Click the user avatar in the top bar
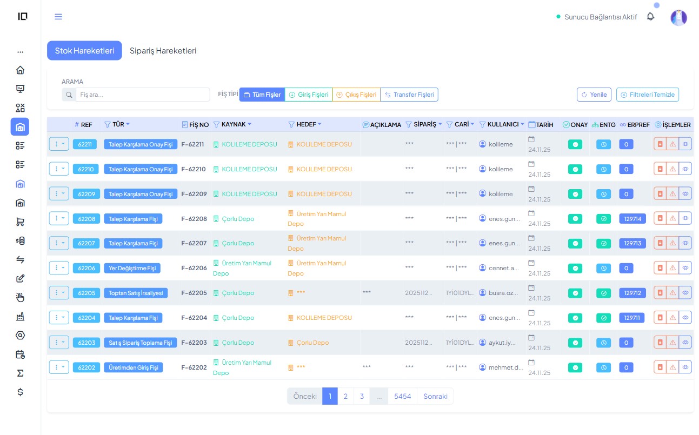 678,17
